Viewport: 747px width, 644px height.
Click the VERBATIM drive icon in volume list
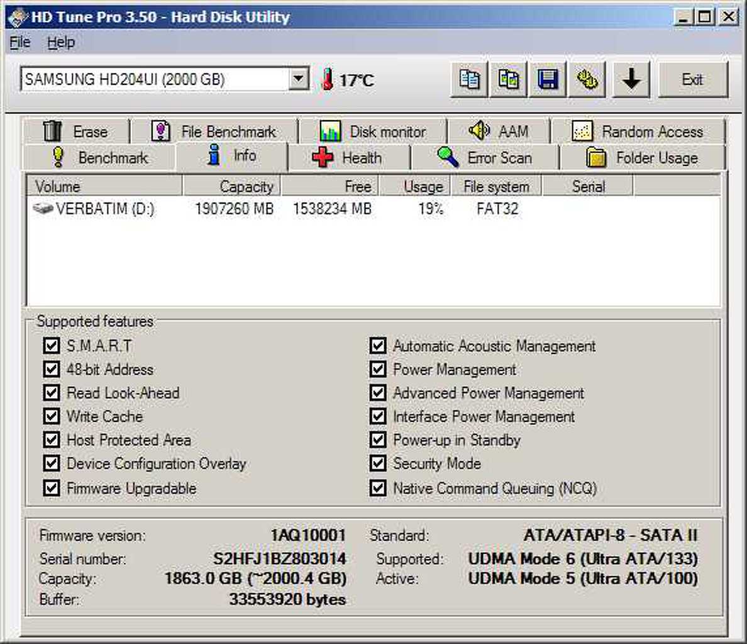(x=42, y=208)
